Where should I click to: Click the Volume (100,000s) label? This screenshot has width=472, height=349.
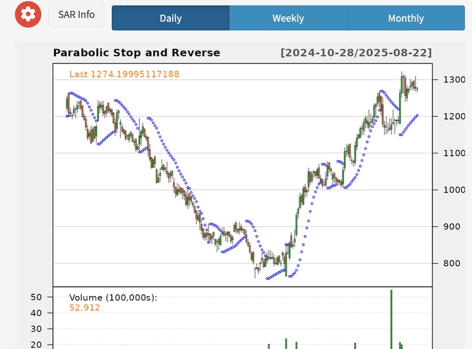[x=113, y=298]
